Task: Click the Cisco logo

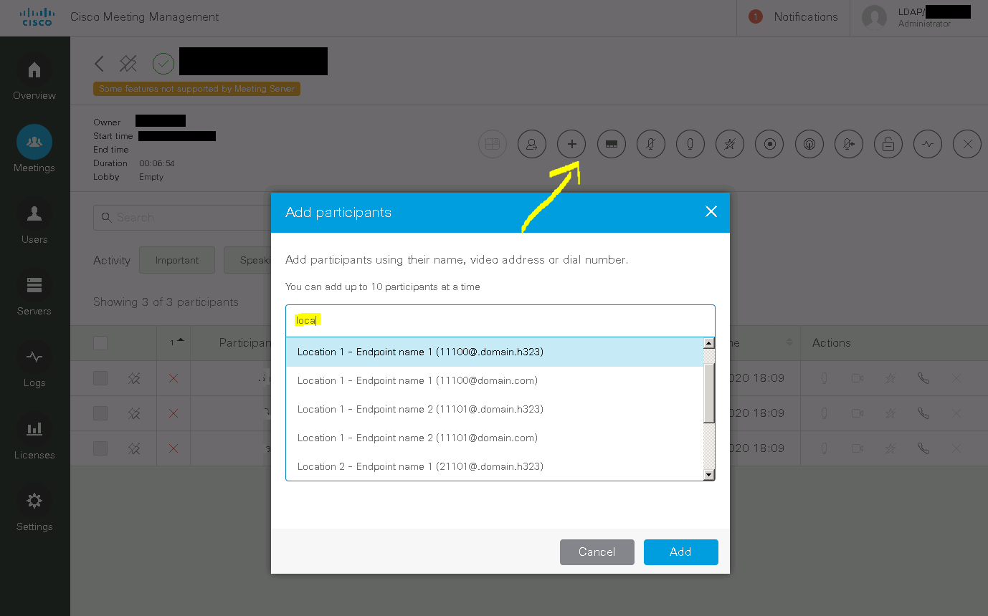Action: [x=37, y=17]
